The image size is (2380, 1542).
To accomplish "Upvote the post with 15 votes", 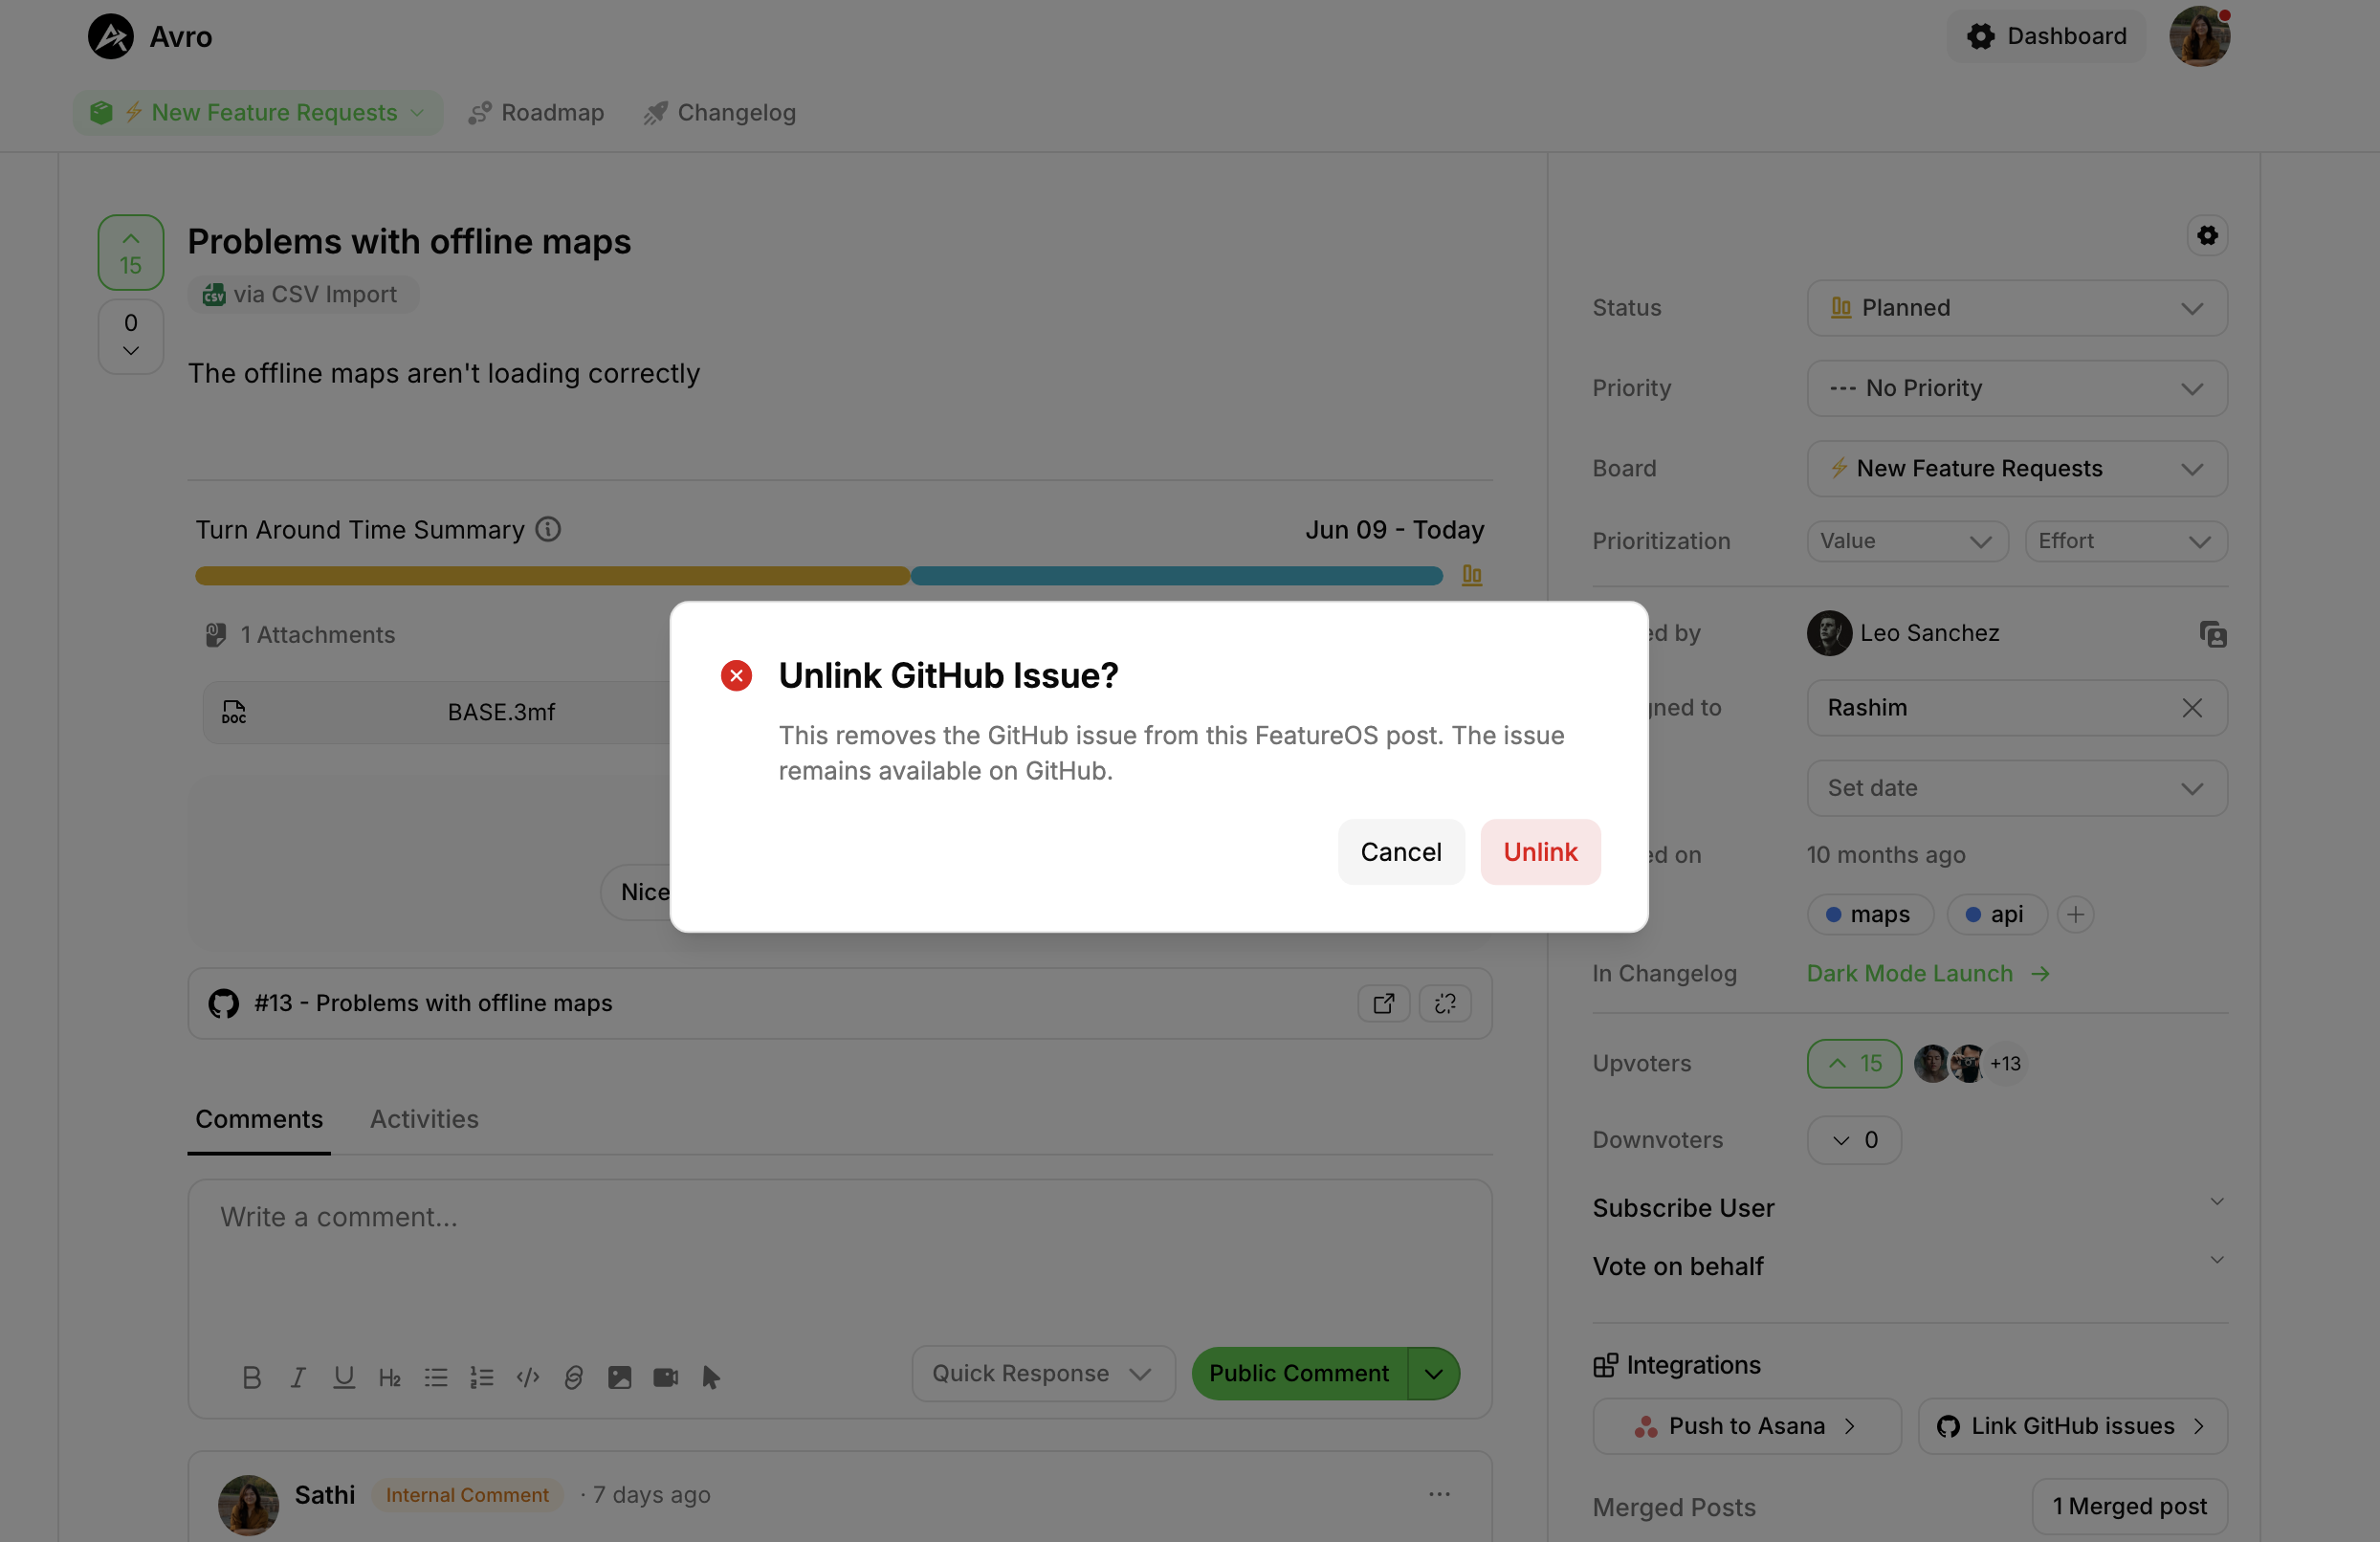I will [131, 252].
